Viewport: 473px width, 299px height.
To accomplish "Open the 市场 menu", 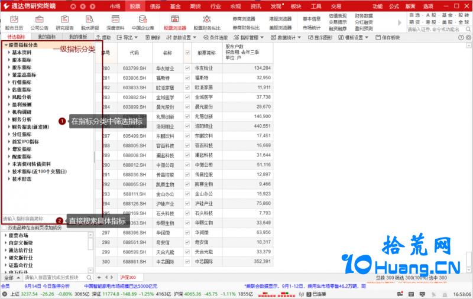I will [115, 6].
